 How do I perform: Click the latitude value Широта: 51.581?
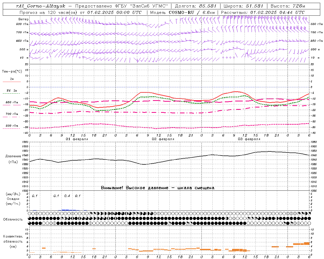pyautogui.click(x=244, y=6)
